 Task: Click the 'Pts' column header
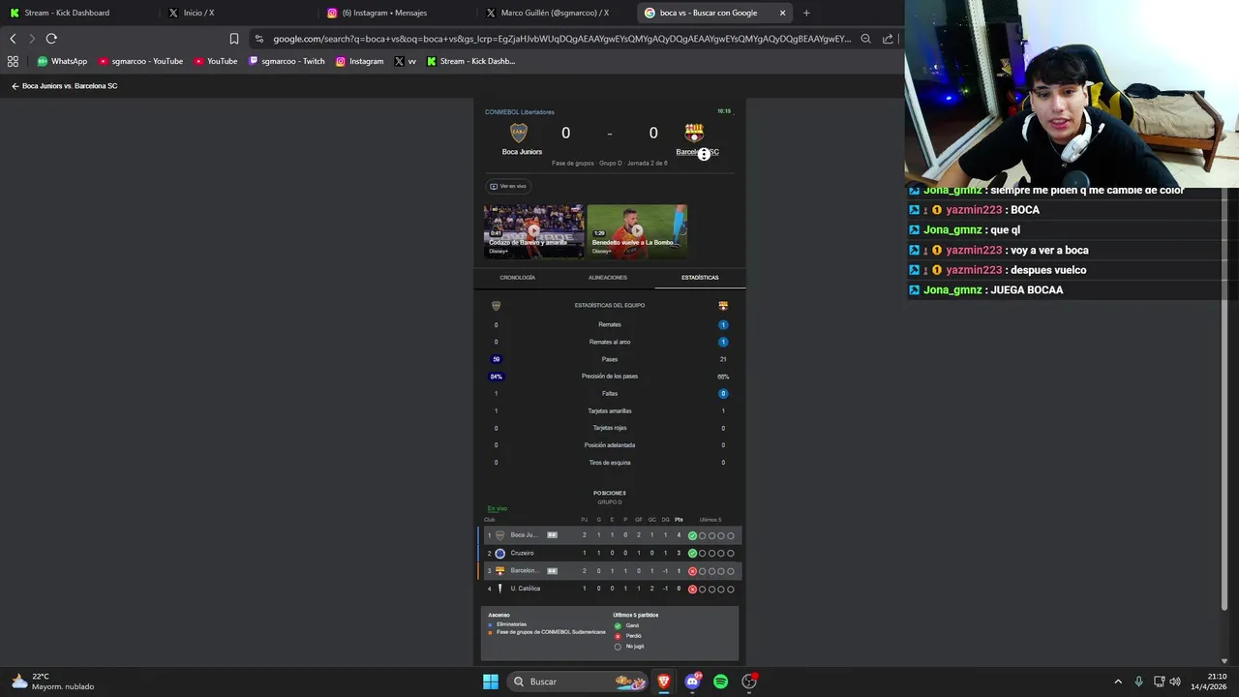679,520
